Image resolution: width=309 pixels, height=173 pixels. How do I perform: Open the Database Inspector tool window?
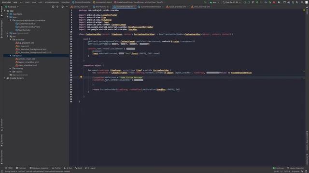(39, 168)
